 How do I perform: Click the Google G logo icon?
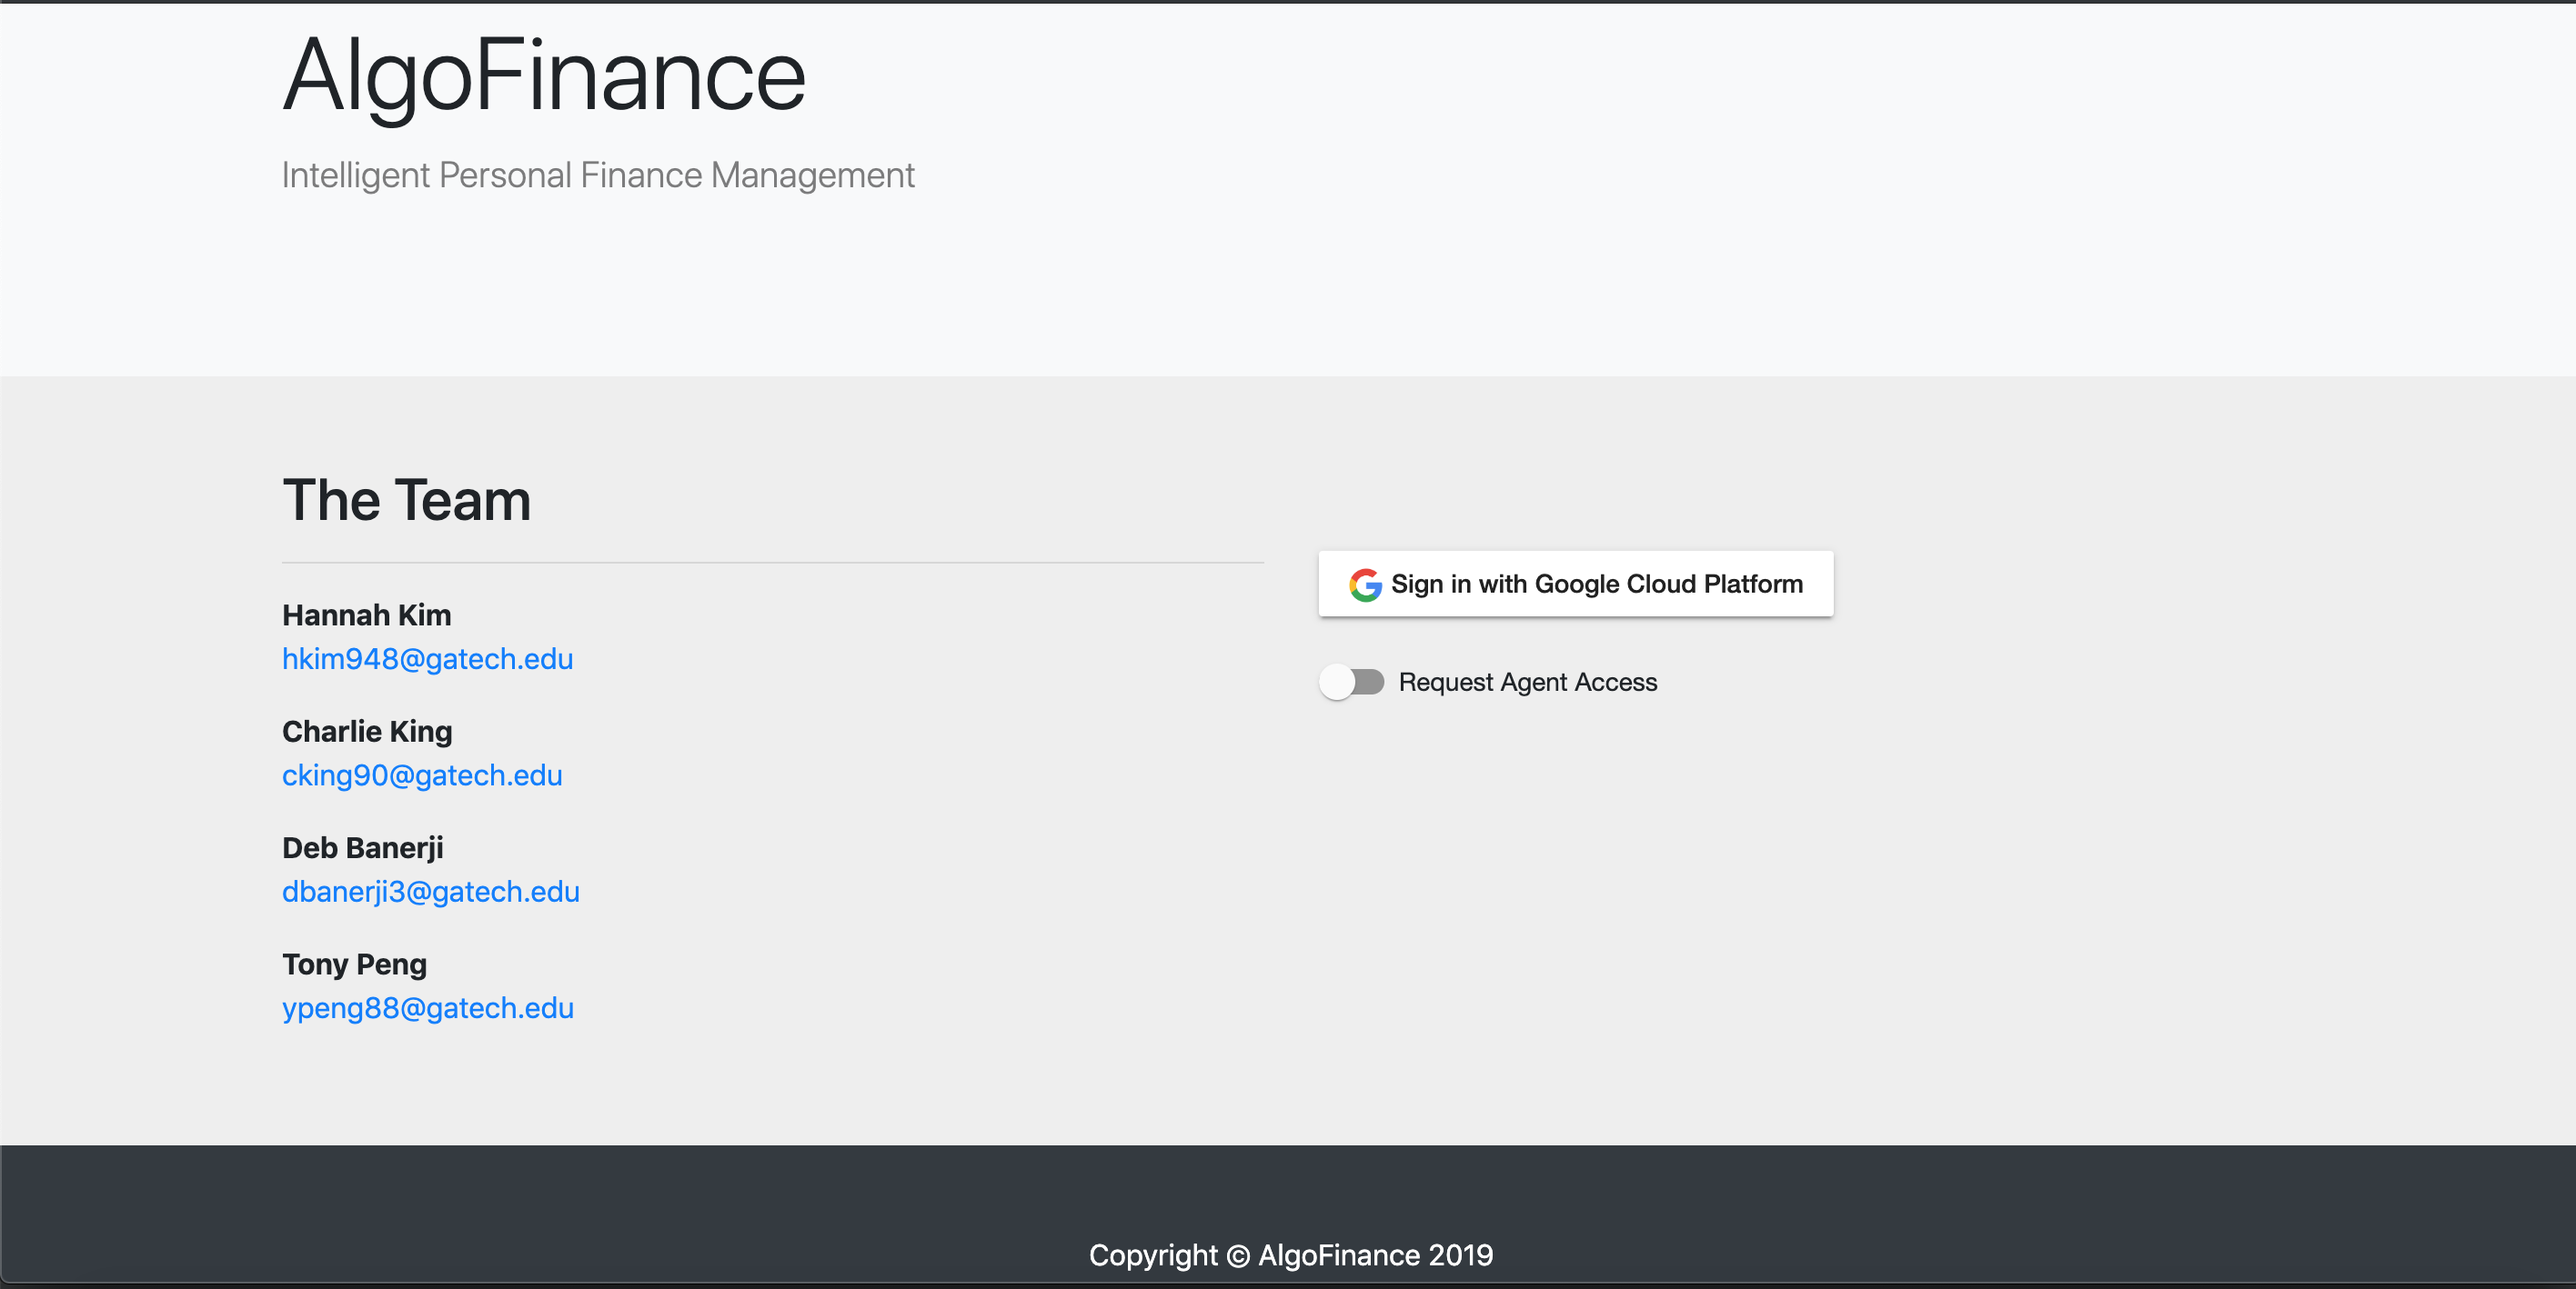click(1365, 585)
